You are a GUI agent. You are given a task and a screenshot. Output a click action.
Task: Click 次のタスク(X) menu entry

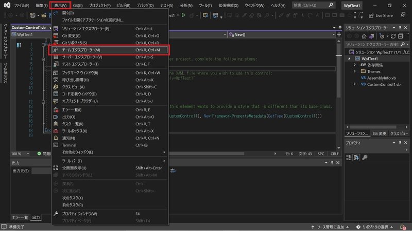click(x=109, y=198)
